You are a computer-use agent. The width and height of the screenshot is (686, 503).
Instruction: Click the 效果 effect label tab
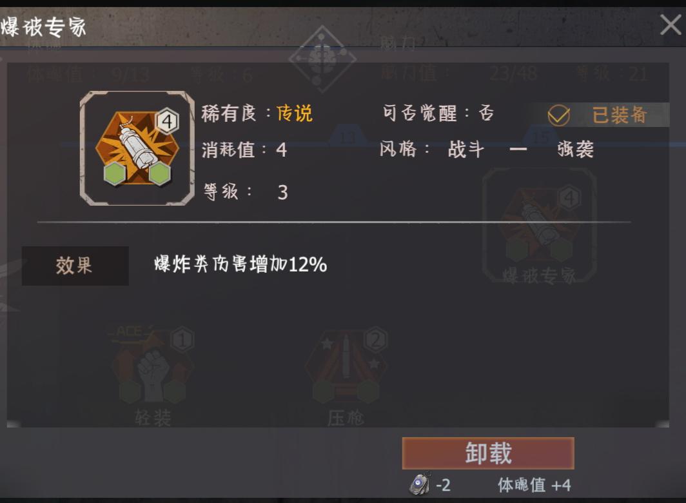(75, 266)
